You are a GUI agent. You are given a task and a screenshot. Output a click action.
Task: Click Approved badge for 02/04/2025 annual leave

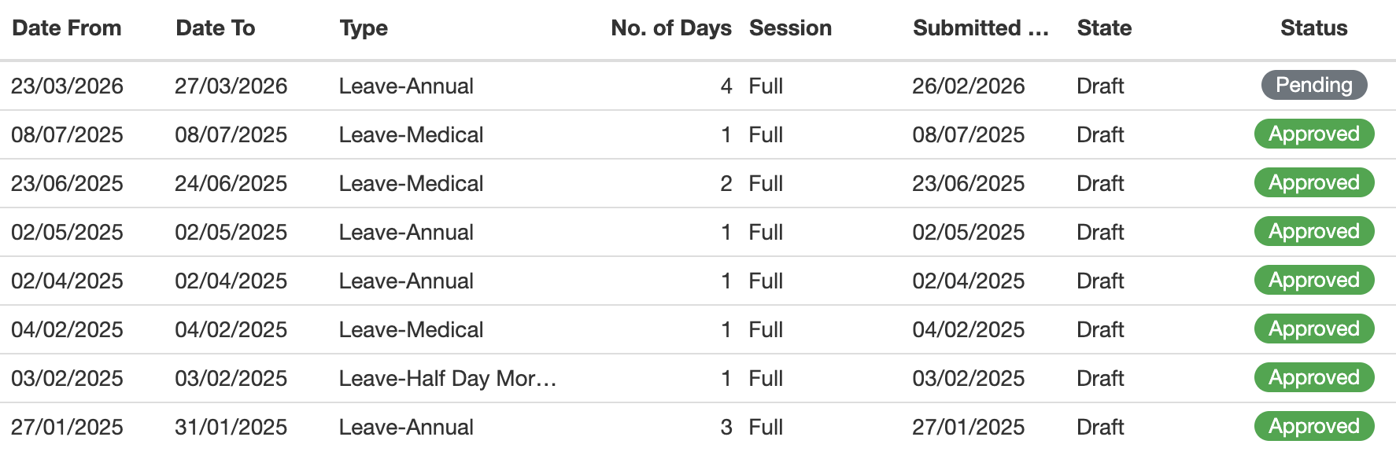1313,280
